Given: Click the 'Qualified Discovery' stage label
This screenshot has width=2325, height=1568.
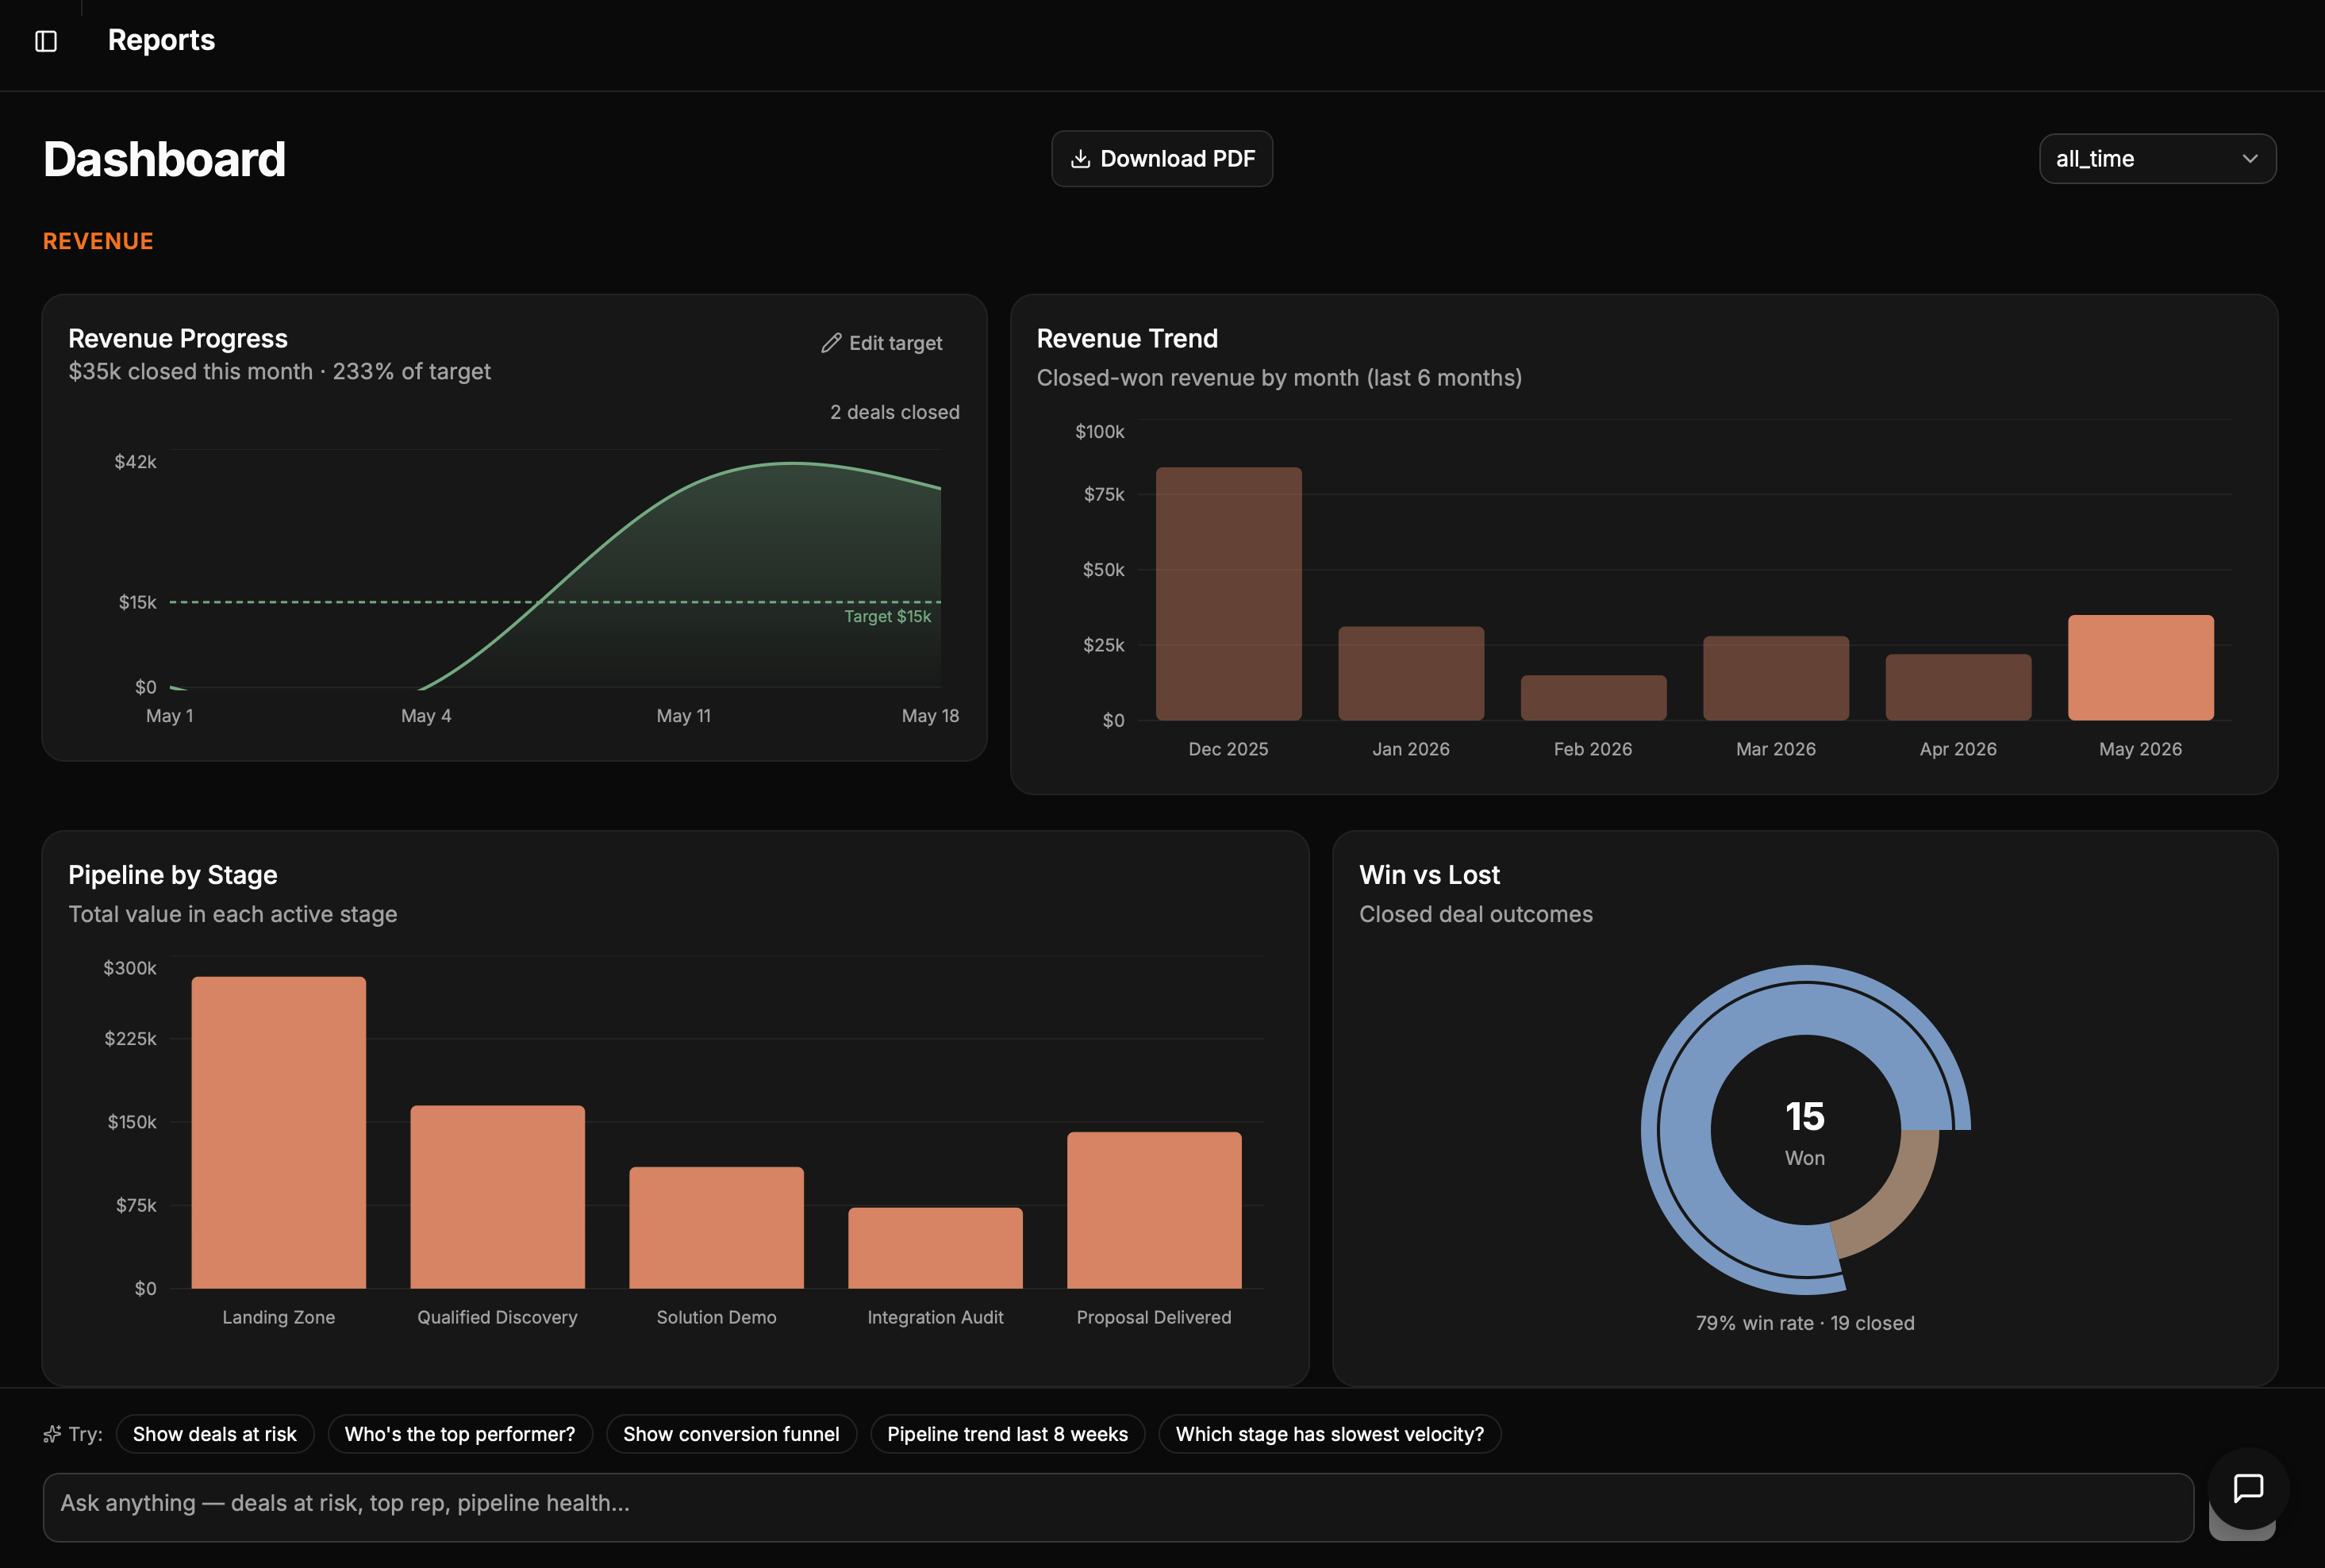Looking at the screenshot, I should 498,1318.
